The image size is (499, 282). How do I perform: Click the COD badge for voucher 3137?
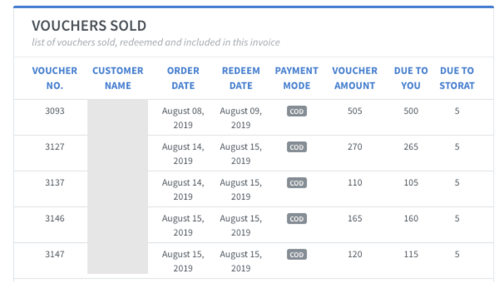(297, 183)
